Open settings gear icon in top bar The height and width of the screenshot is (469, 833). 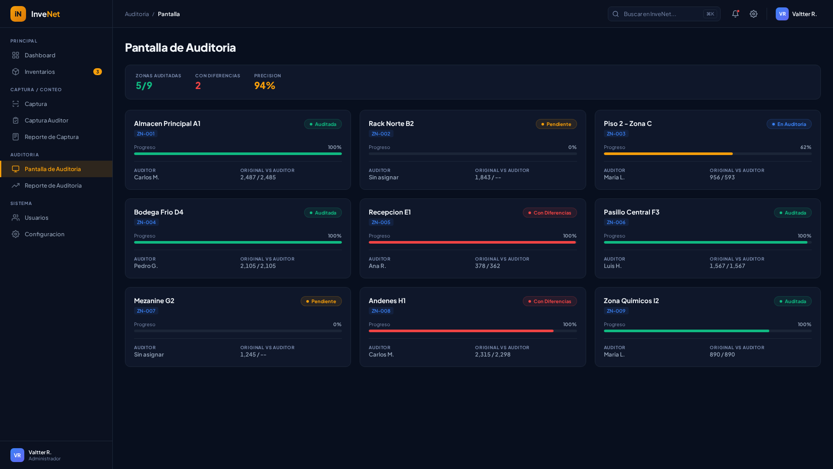pos(754,14)
